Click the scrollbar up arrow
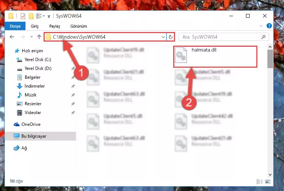 [270, 47]
